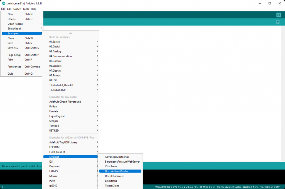Expand 06.Sensors examples
285x189 pixels.
coord(71,66)
